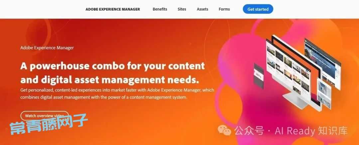Screen dimensions: 359x145
Task: Click the small Adobe Experience Manager hero label
Action: [x=47, y=48]
